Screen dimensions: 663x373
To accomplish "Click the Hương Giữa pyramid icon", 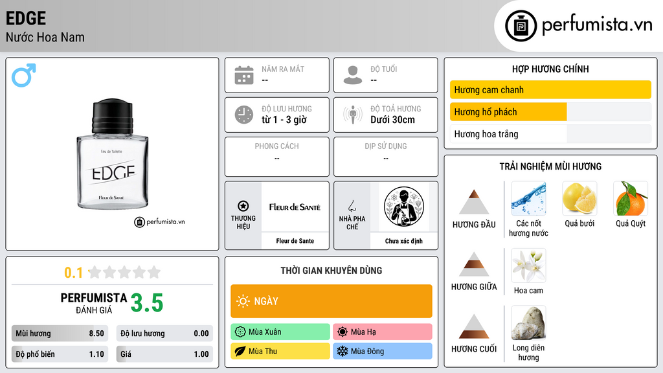I will pyautogui.click(x=474, y=264).
